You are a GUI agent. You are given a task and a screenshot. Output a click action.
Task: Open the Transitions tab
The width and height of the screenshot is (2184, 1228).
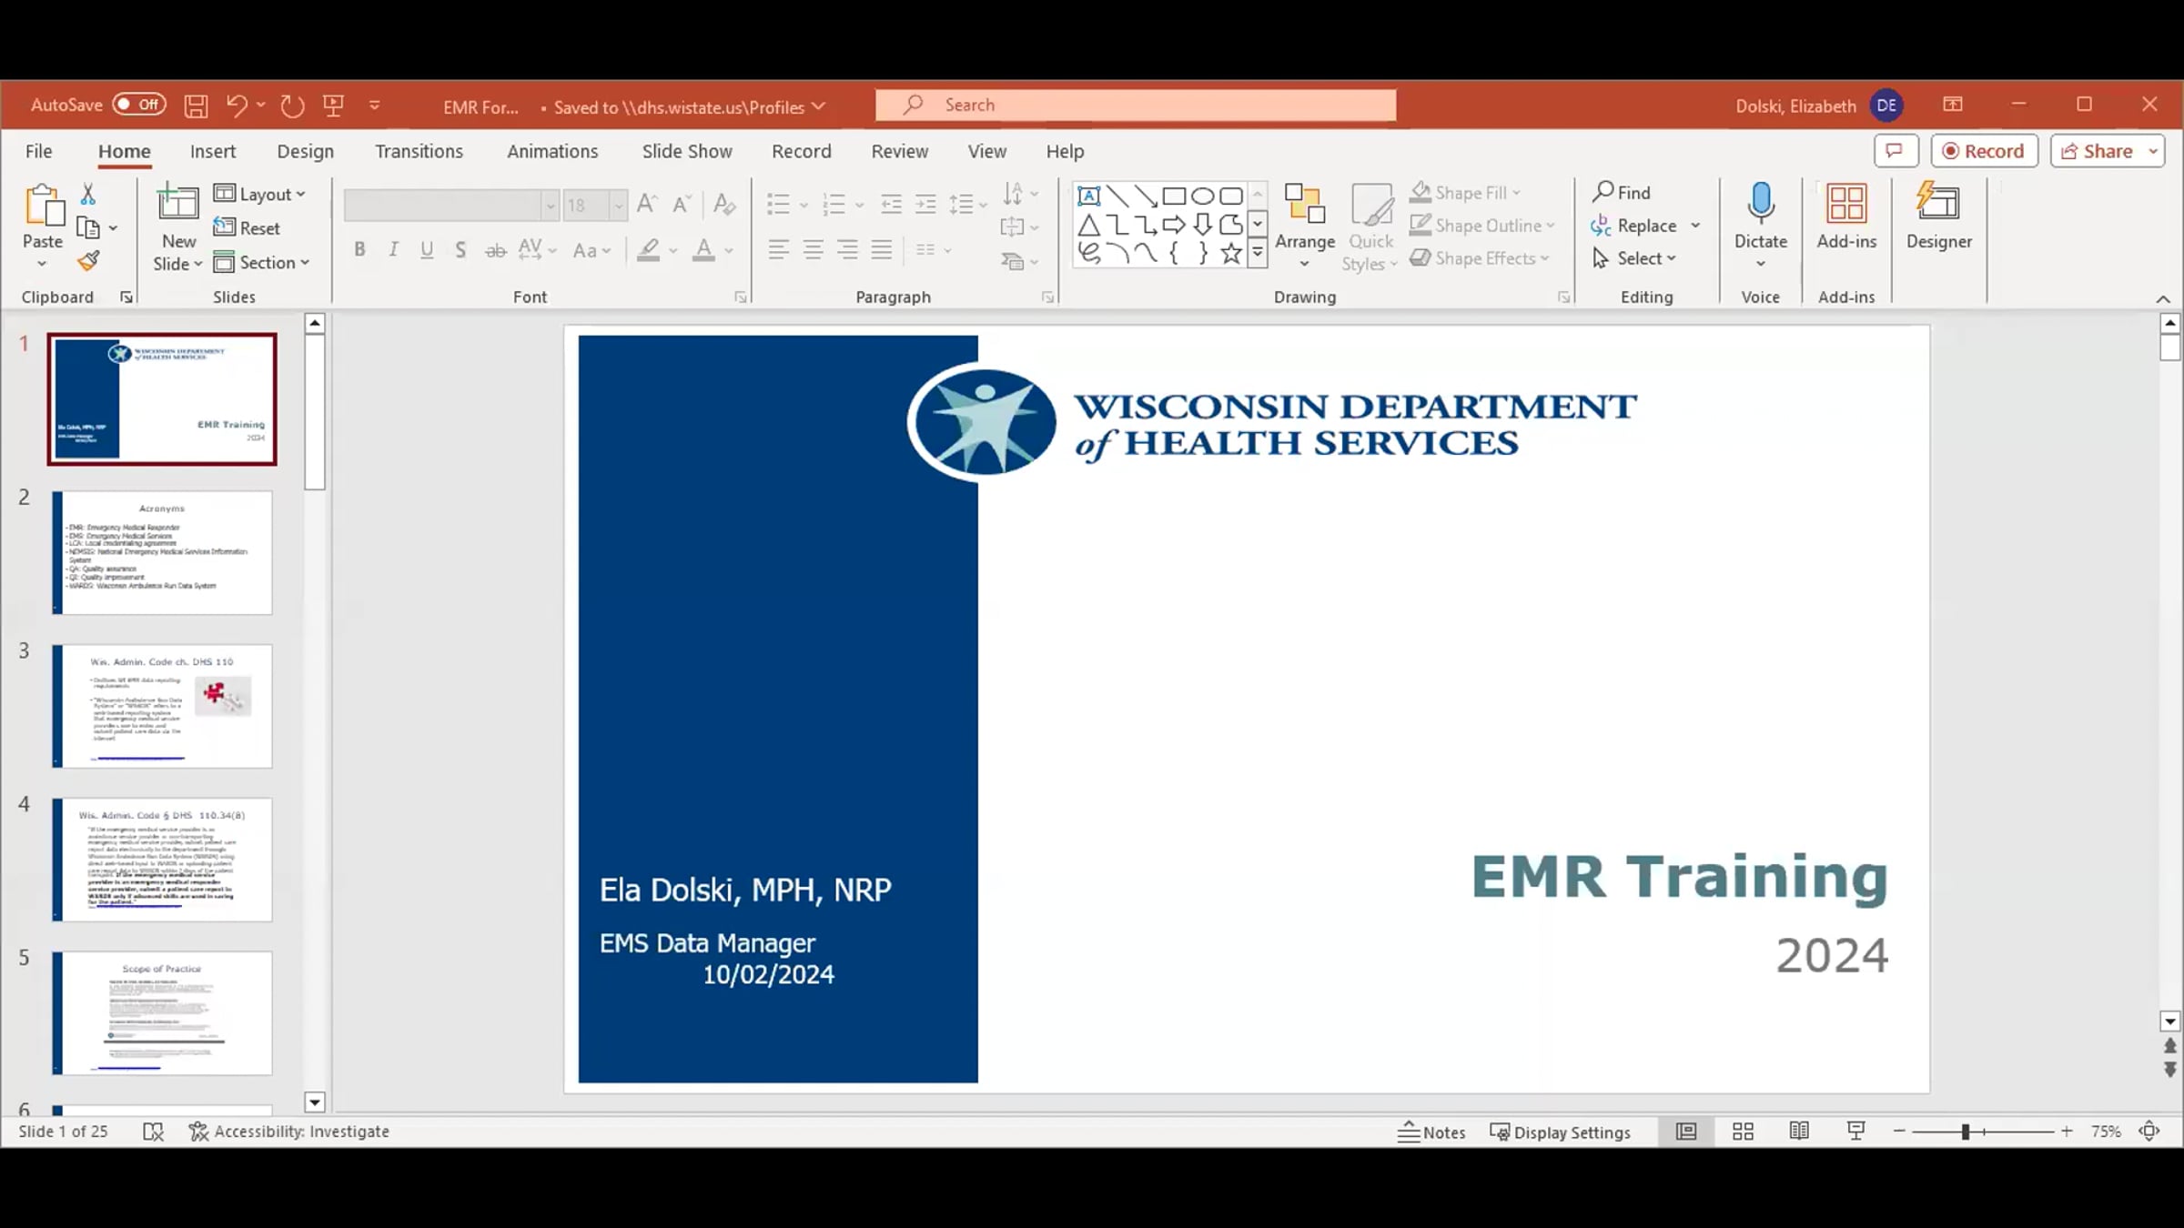[419, 151]
